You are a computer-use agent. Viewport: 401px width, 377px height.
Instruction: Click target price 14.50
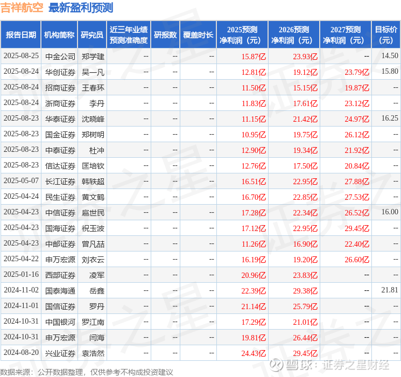390,56
